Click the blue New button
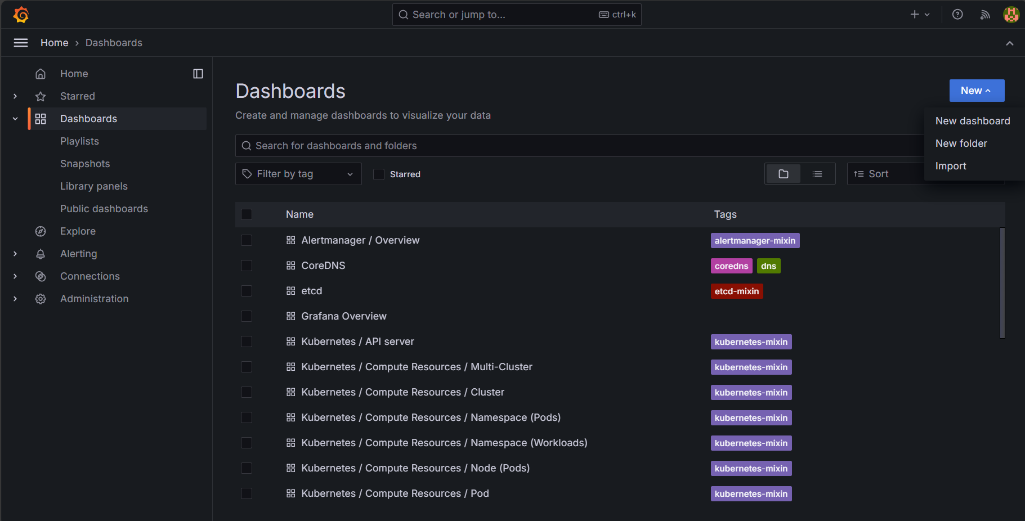Viewport: 1025px width, 521px height. click(x=977, y=91)
